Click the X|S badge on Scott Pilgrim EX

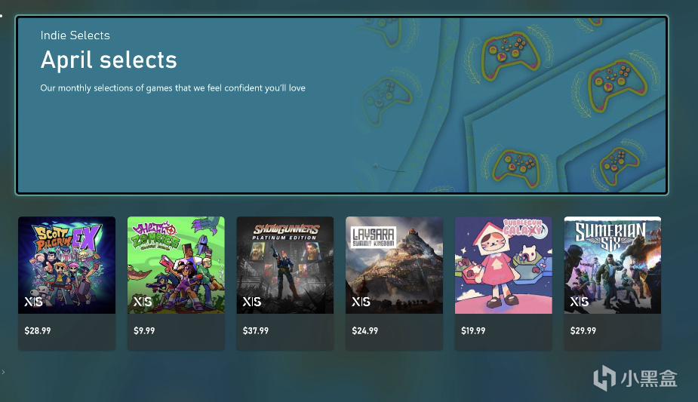[33, 302]
